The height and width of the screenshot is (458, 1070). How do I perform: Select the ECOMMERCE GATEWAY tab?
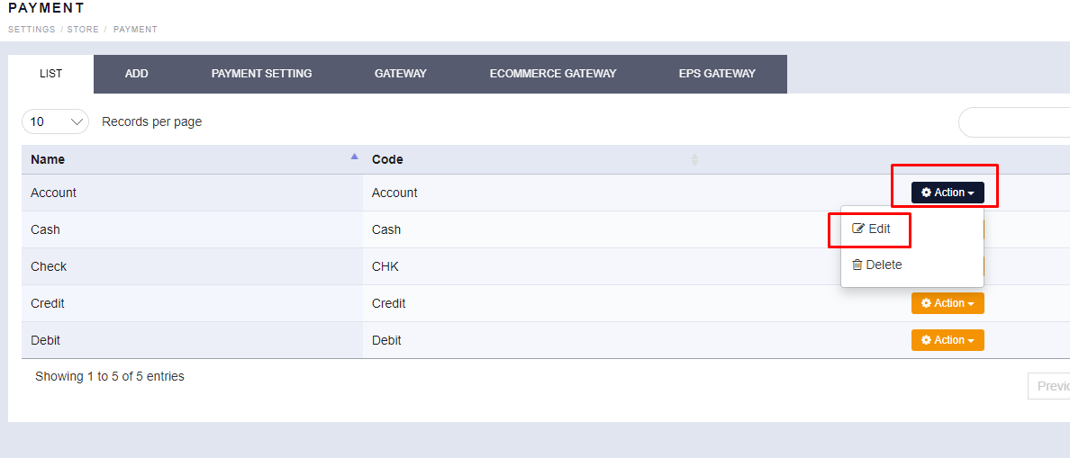pyautogui.click(x=553, y=74)
